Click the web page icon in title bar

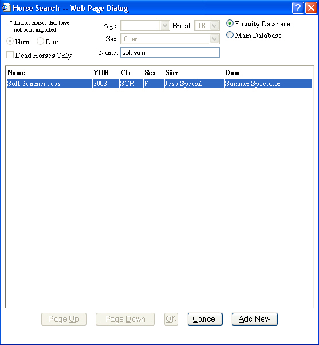pos(6,8)
